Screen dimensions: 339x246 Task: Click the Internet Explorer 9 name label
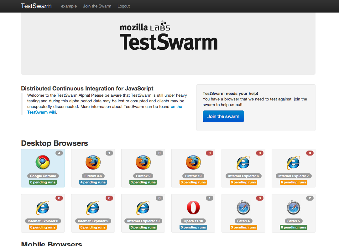pyautogui.click(x=93, y=221)
